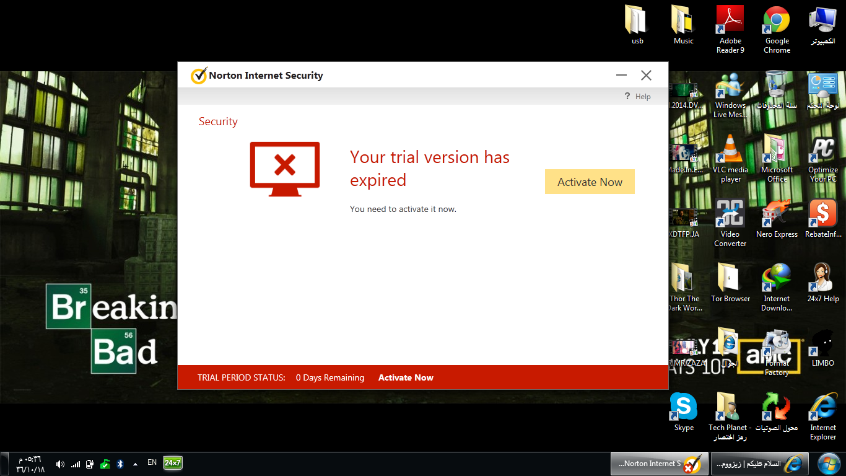Click the EN language indicator
Screen dimensions: 846x476
coord(152,462)
